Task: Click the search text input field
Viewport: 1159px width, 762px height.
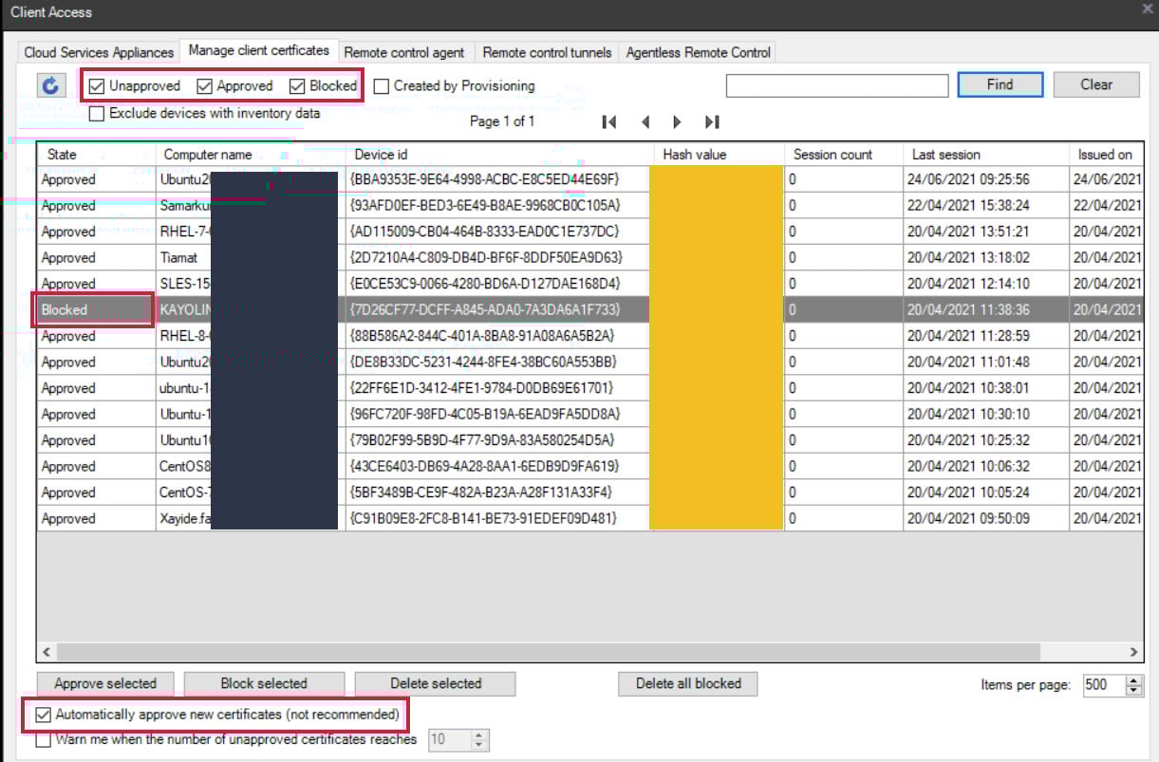Action: click(836, 85)
